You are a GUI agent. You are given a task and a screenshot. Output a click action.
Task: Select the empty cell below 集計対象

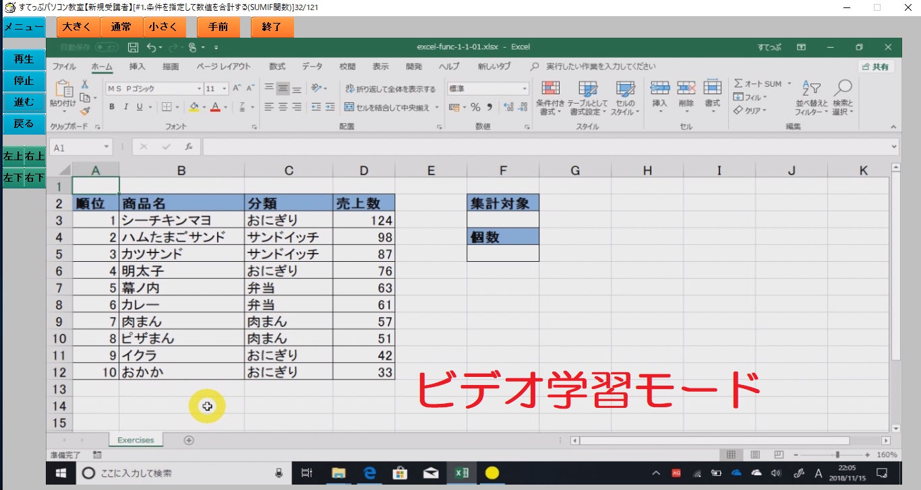[x=502, y=220]
